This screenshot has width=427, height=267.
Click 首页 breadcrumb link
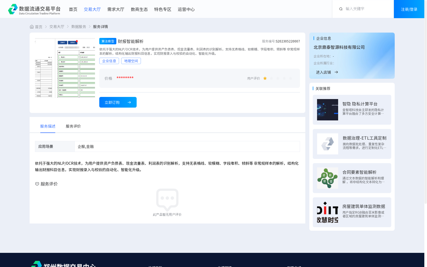[x=39, y=27]
